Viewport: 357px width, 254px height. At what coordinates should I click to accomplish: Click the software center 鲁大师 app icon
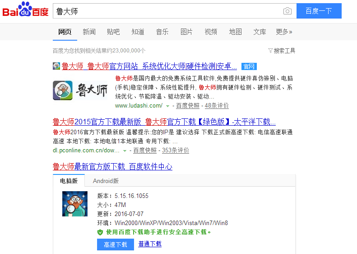(75, 204)
